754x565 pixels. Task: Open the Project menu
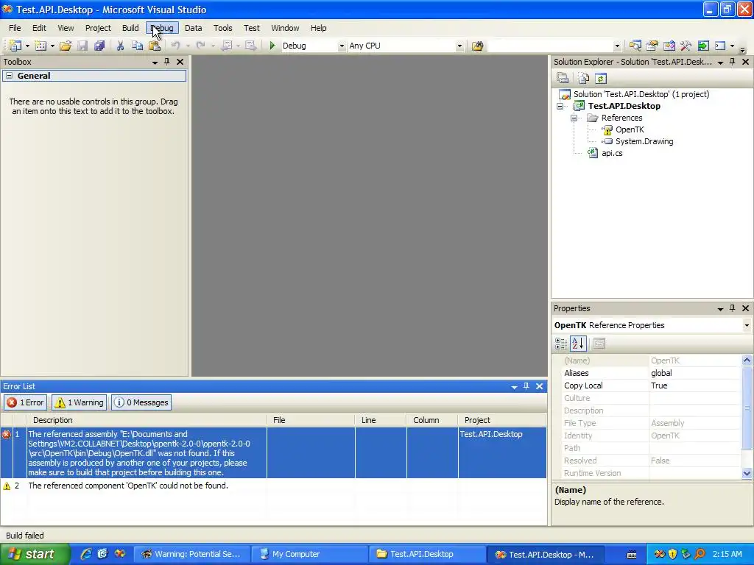98,28
